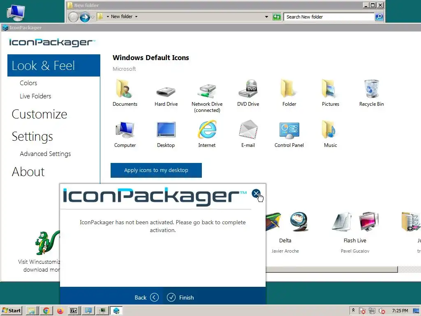Go Back in the activation dialog

[147, 297]
